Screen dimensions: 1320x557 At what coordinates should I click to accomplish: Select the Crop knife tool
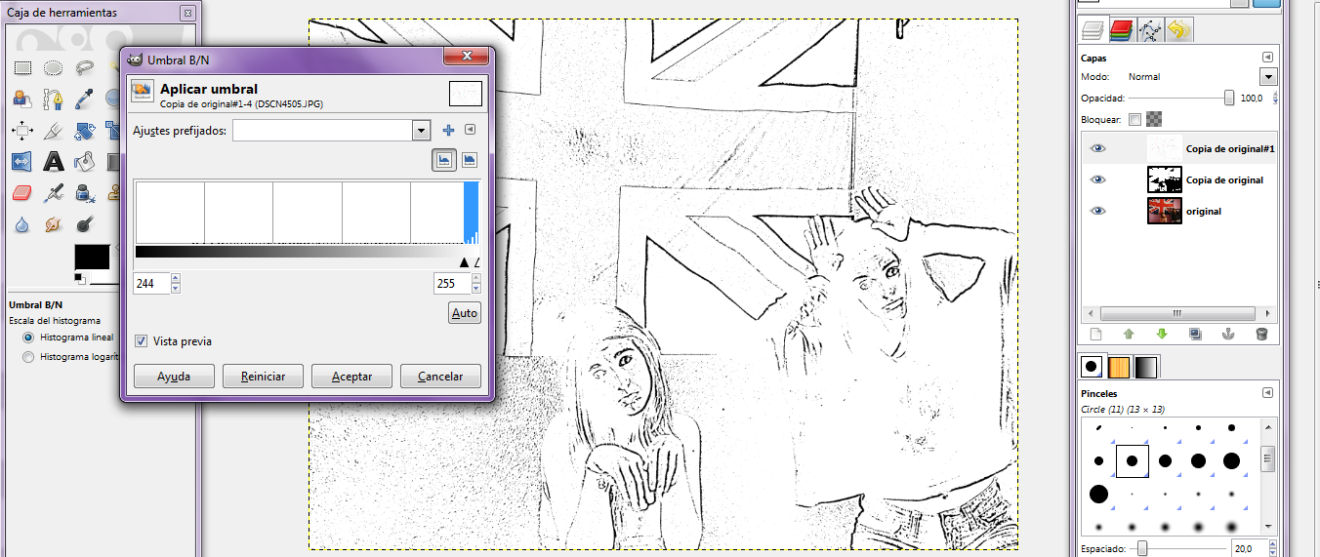tap(54, 130)
